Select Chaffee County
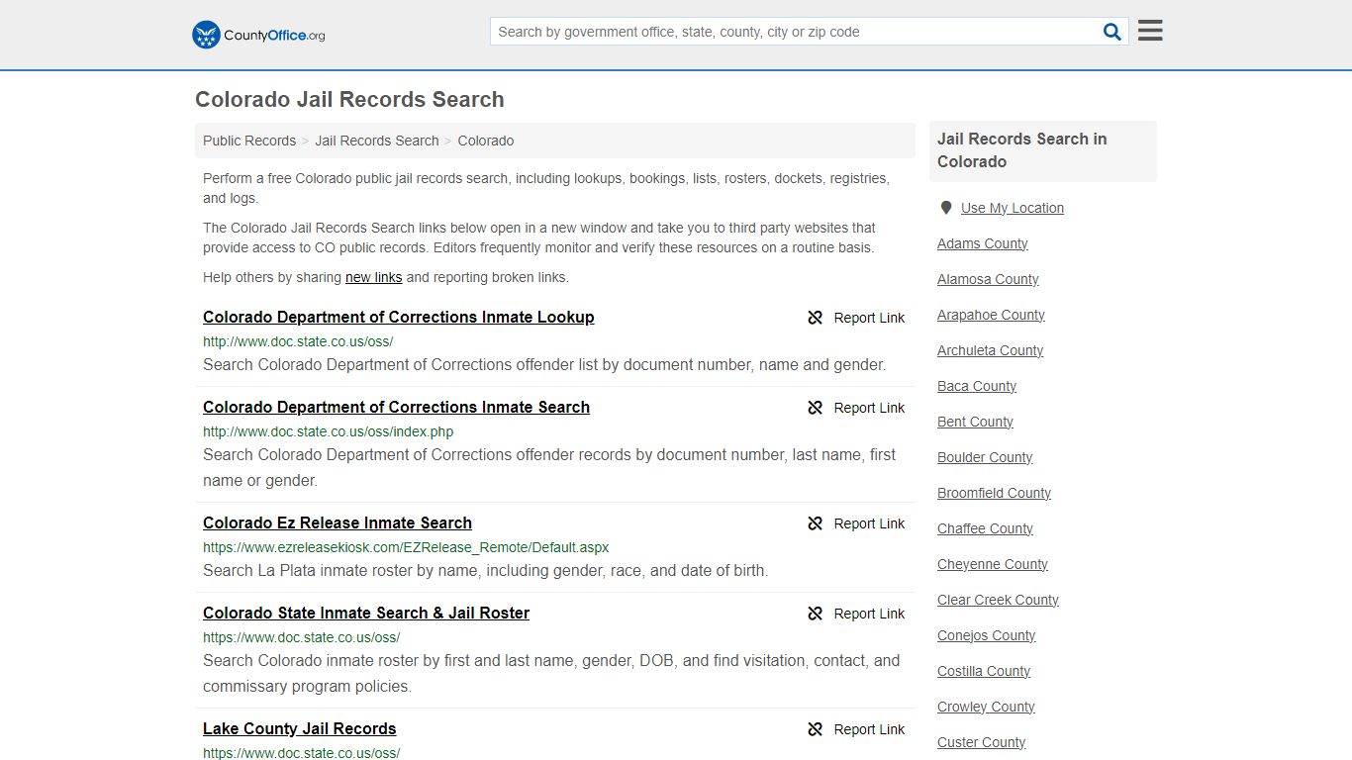This screenshot has width=1352, height=760. coord(985,528)
